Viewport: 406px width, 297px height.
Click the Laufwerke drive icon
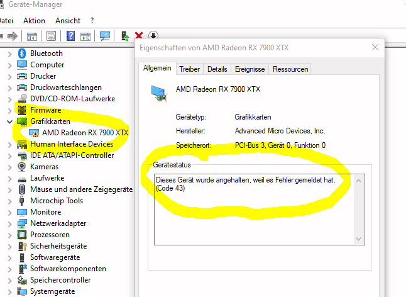[x=22, y=179]
